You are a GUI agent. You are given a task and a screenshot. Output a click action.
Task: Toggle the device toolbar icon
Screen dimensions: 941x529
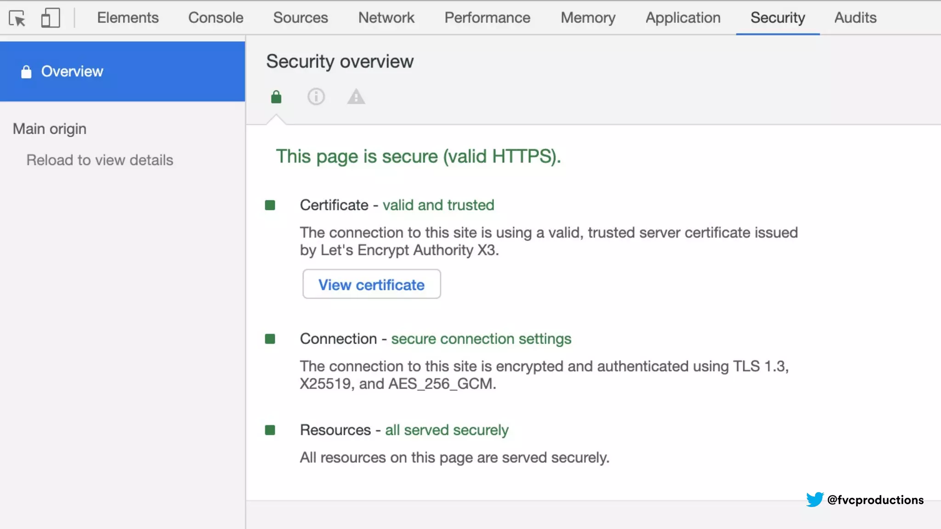(51, 18)
